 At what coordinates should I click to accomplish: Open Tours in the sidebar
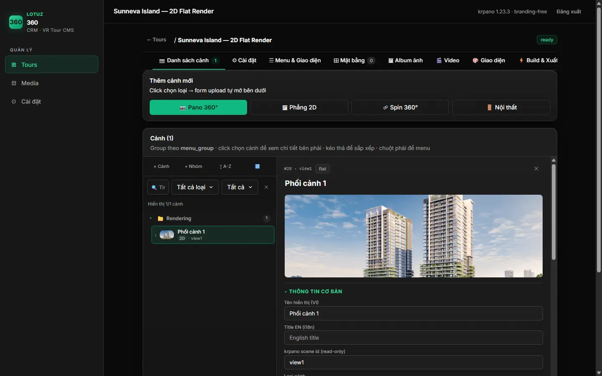tap(51, 65)
